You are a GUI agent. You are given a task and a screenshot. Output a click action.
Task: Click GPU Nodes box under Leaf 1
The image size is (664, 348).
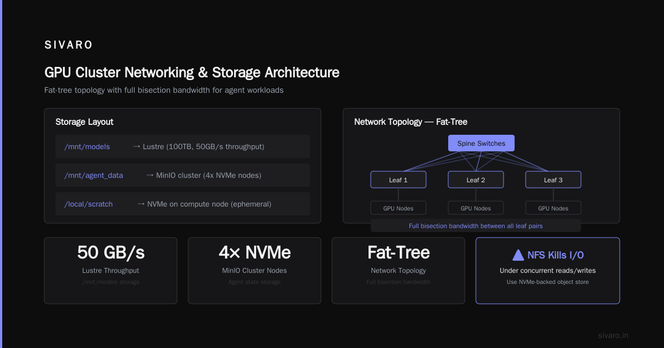coord(398,208)
